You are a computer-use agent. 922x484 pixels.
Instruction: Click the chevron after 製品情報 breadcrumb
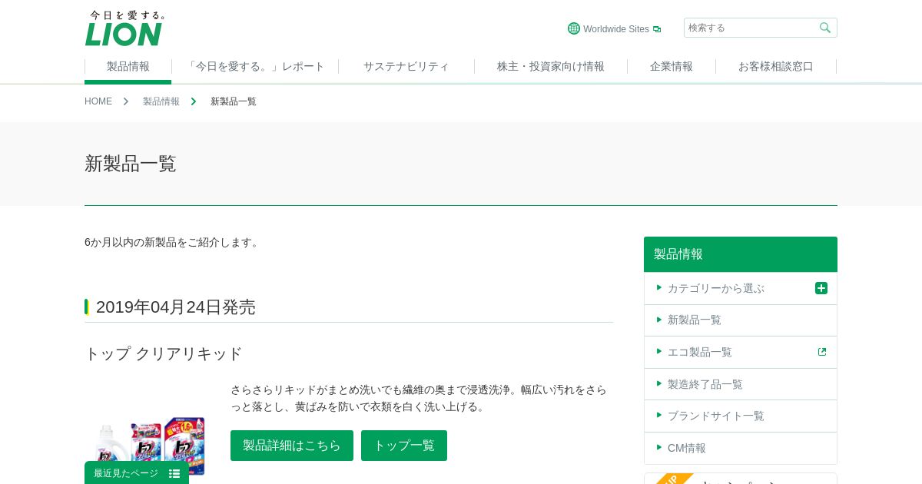[194, 101]
